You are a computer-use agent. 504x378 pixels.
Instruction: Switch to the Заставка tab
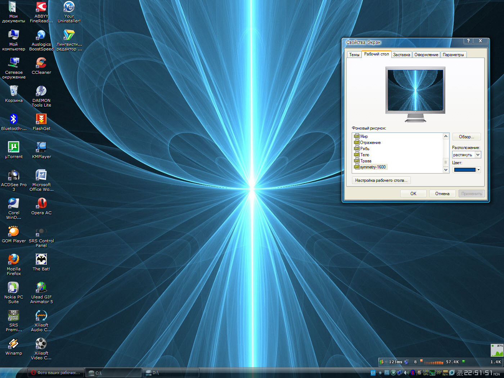click(x=401, y=55)
